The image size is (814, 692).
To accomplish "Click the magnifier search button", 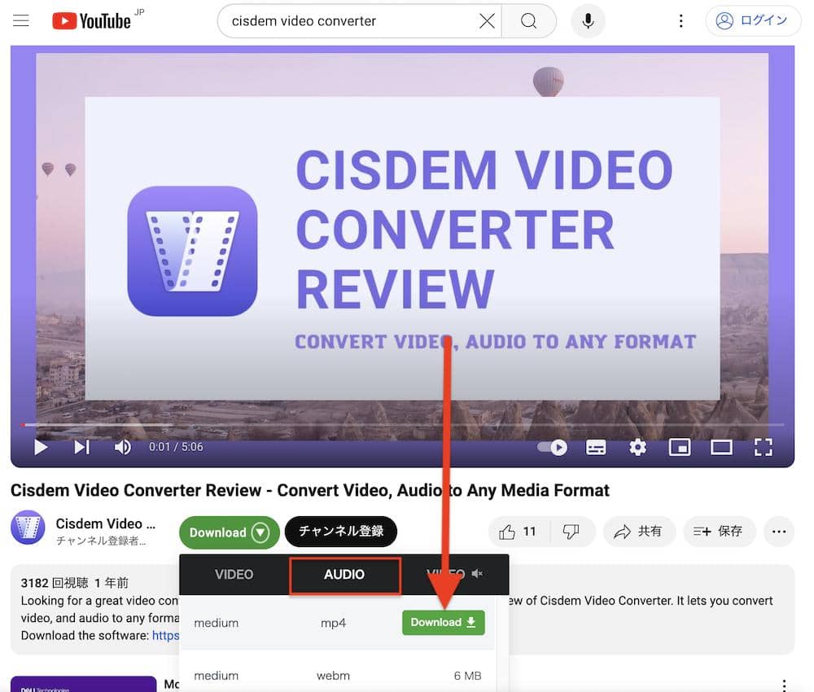I will click(528, 21).
